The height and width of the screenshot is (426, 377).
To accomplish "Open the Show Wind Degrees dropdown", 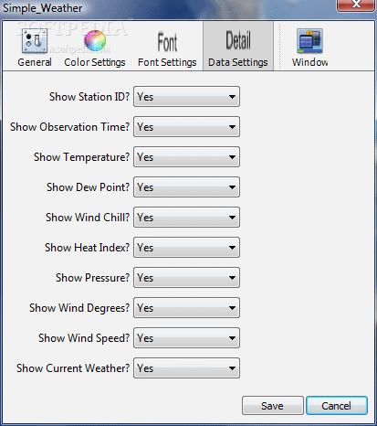I will coord(186,308).
